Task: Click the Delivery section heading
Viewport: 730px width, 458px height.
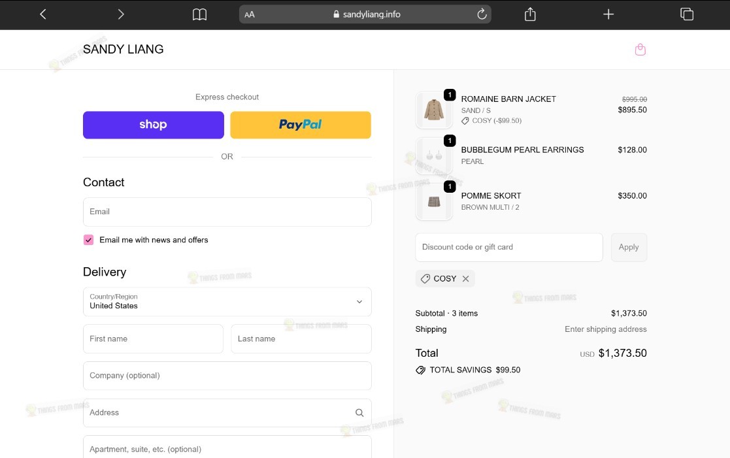Action: click(105, 272)
